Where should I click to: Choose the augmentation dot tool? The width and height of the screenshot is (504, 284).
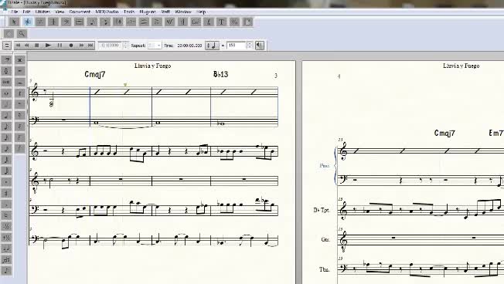(6, 182)
